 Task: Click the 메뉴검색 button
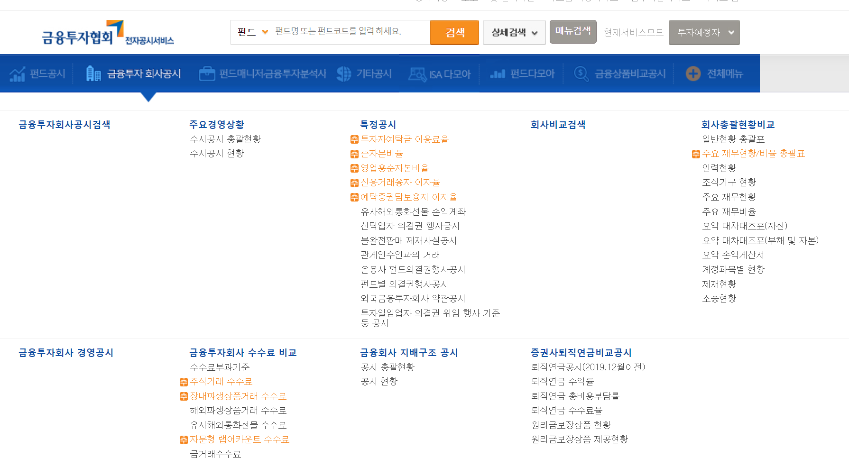[x=573, y=31]
